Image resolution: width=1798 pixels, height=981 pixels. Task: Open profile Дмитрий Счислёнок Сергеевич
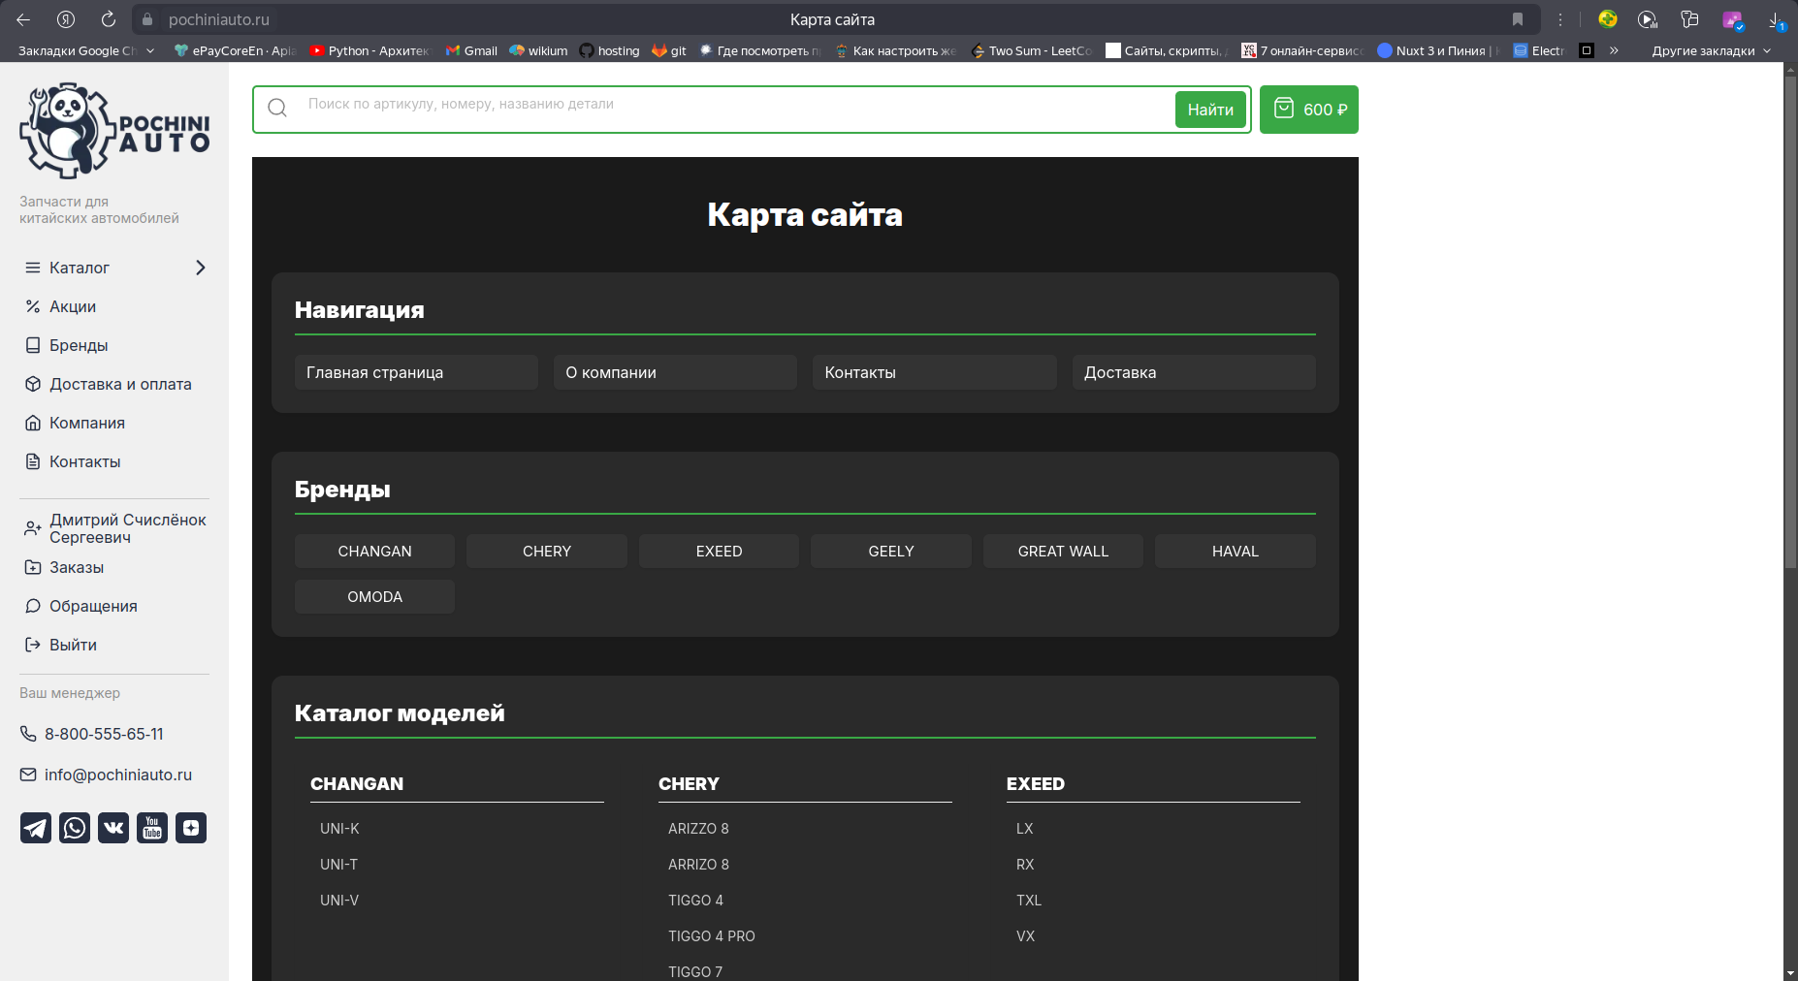pyautogui.click(x=128, y=528)
